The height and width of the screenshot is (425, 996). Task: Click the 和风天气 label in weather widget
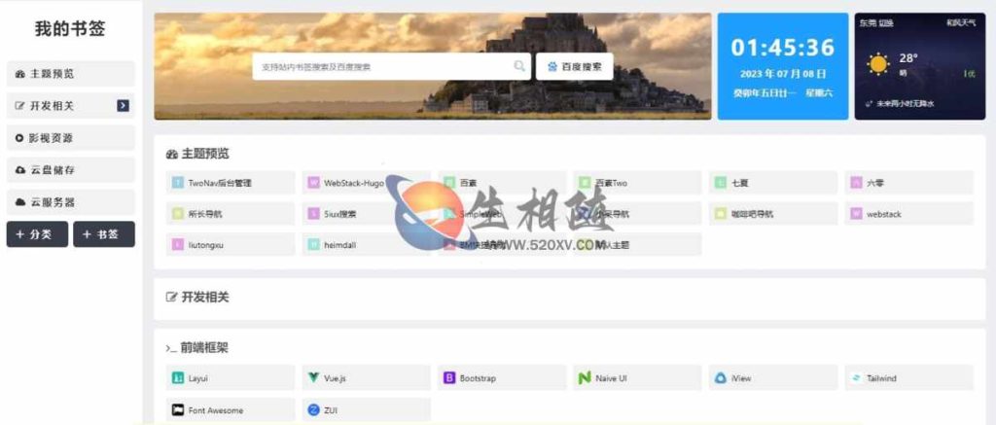click(x=961, y=23)
